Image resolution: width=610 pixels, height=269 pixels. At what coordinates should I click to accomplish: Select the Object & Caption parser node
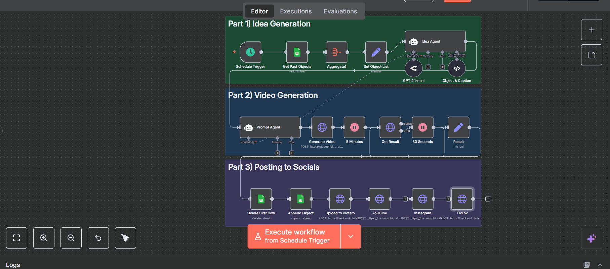[457, 68]
